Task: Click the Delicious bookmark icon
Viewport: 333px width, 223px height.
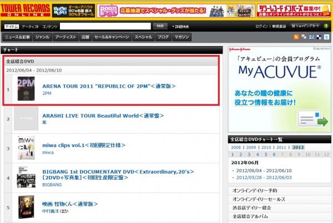Action: pyautogui.click(x=319, y=37)
